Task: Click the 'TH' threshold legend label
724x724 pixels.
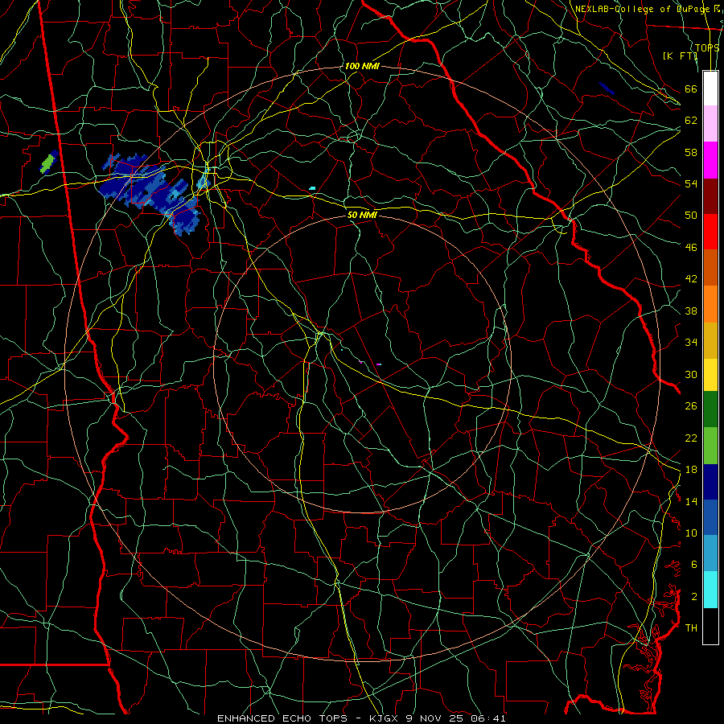Action: coord(691,628)
